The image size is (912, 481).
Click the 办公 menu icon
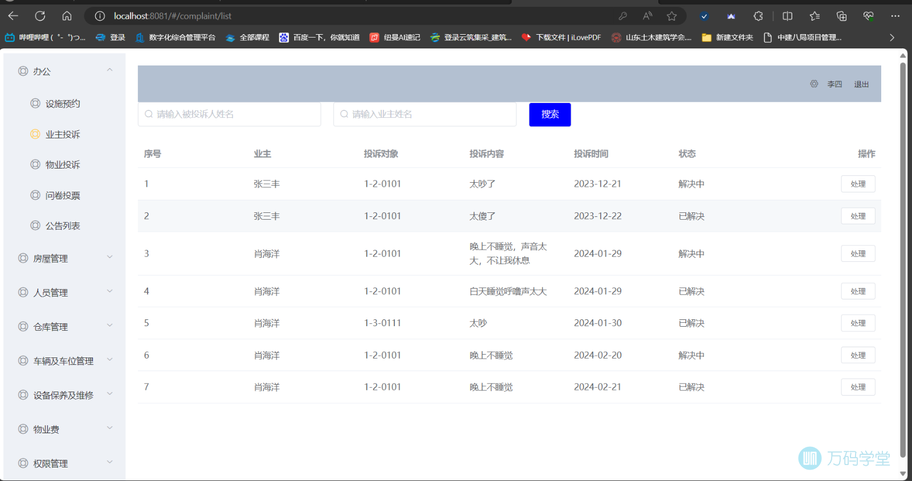tap(23, 71)
